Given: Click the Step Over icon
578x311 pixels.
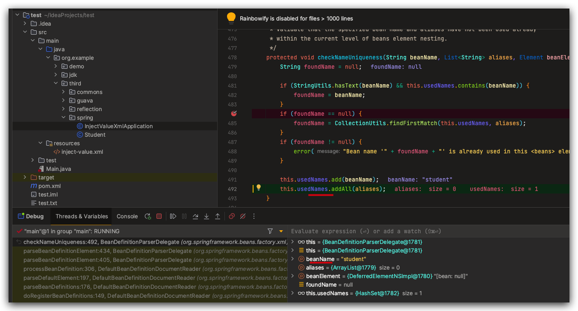Looking at the screenshot, I should coord(195,217).
